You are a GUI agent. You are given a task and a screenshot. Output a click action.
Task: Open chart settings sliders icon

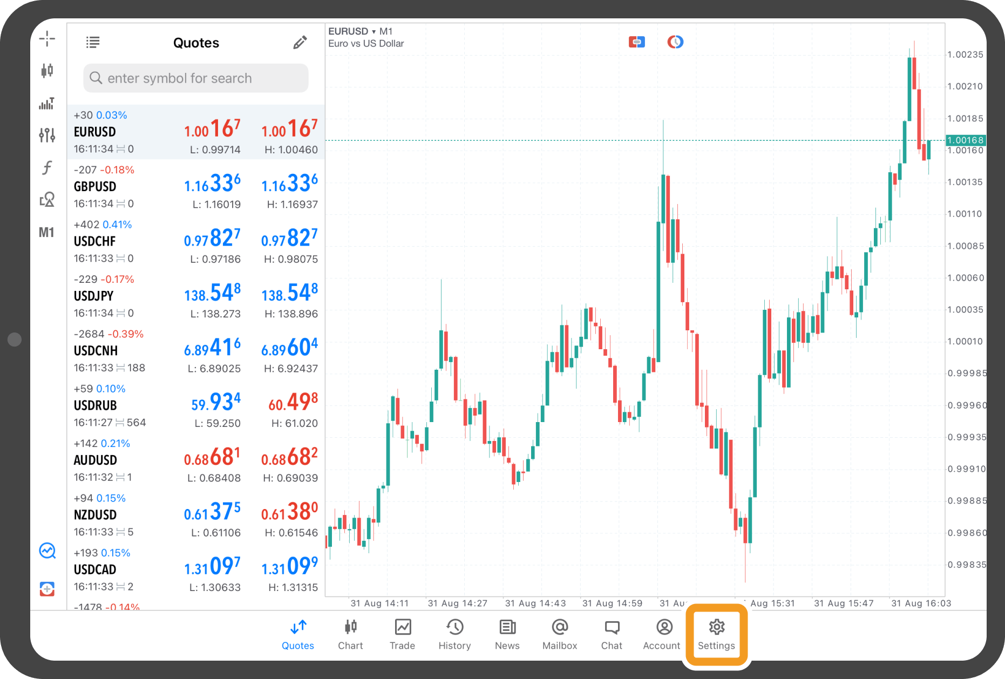[47, 135]
